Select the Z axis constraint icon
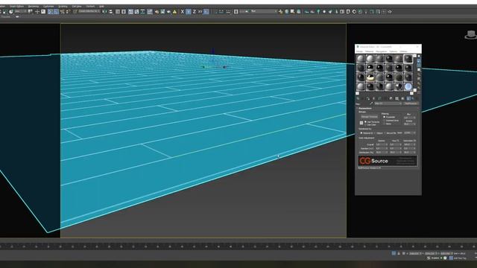 pyautogui.click(x=194, y=12)
